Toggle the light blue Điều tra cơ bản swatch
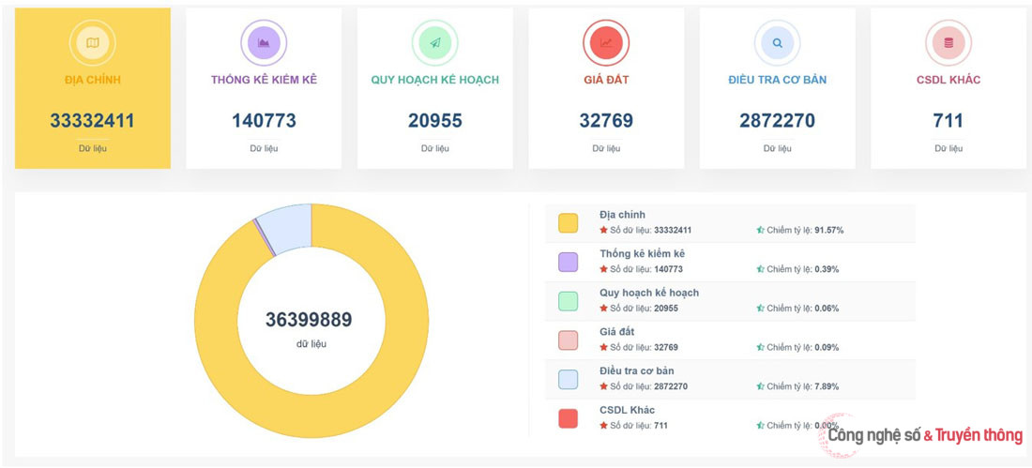Viewport: 1032px width, 468px height. [568, 379]
